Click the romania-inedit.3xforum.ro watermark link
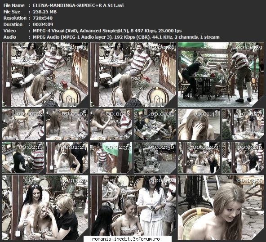Viewport: 266px width, 242px height. [x=126, y=239]
